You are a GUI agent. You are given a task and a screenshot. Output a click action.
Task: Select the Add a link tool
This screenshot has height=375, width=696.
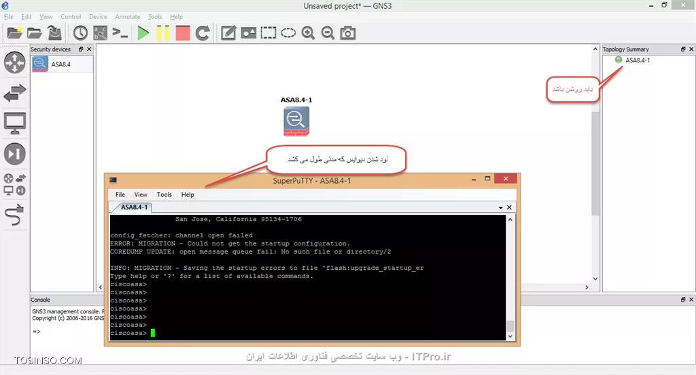(15, 215)
